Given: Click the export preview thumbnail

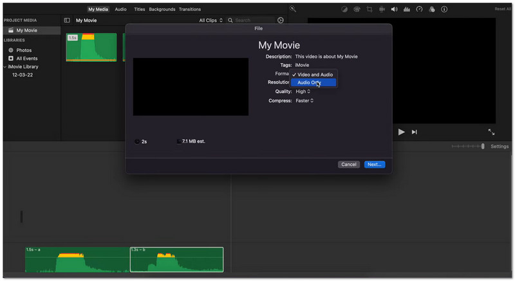Looking at the screenshot, I should (x=191, y=87).
